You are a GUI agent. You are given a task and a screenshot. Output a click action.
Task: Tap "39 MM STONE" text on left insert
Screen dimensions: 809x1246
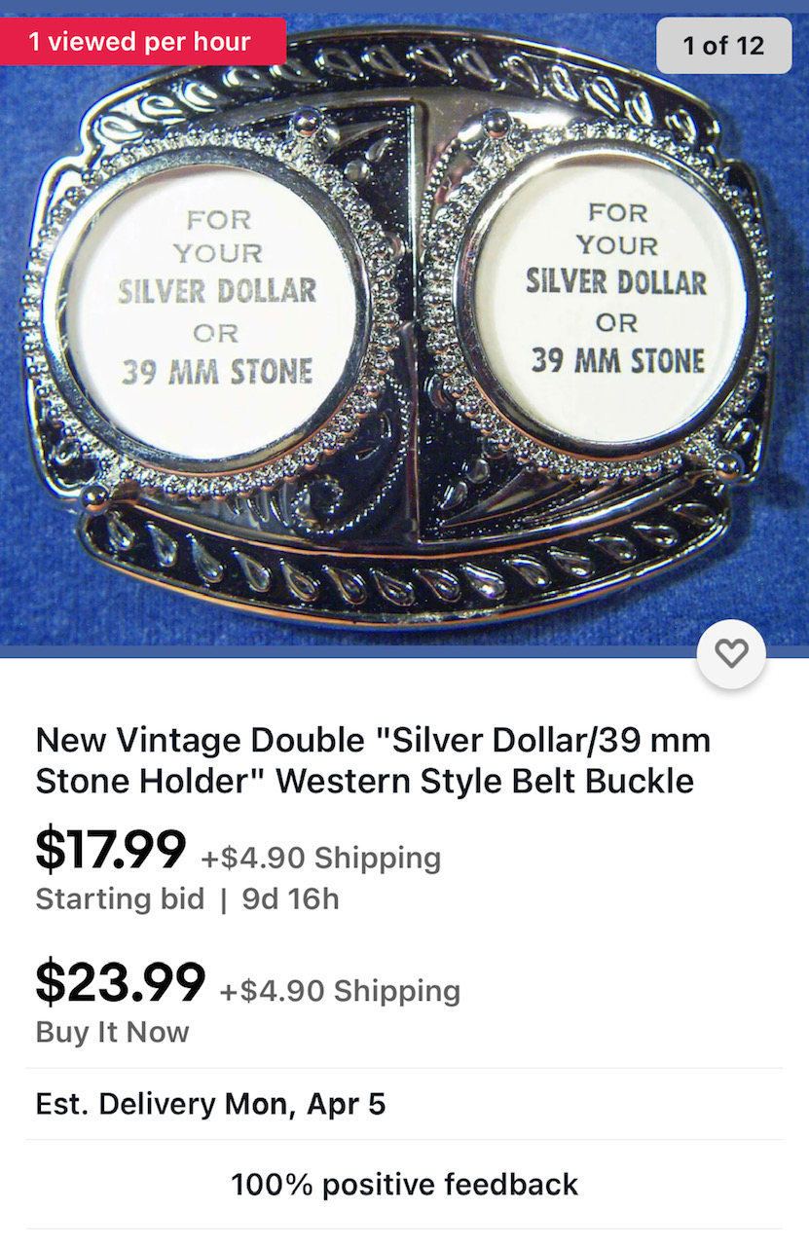tap(217, 371)
